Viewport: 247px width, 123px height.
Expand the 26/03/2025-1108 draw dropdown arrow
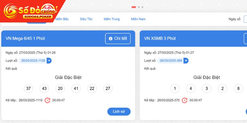pyautogui.click(x=49, y=61)
